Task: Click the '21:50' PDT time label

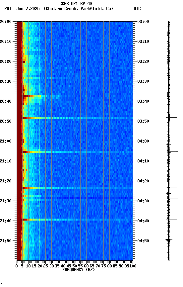Action: coord(6,241)
